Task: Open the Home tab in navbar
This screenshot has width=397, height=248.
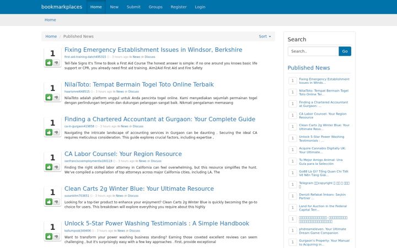Action: tap(96, 7)
